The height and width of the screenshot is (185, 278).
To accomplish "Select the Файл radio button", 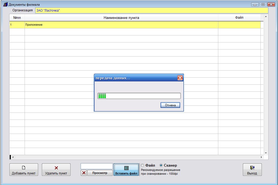I will [x=142, y=165].
